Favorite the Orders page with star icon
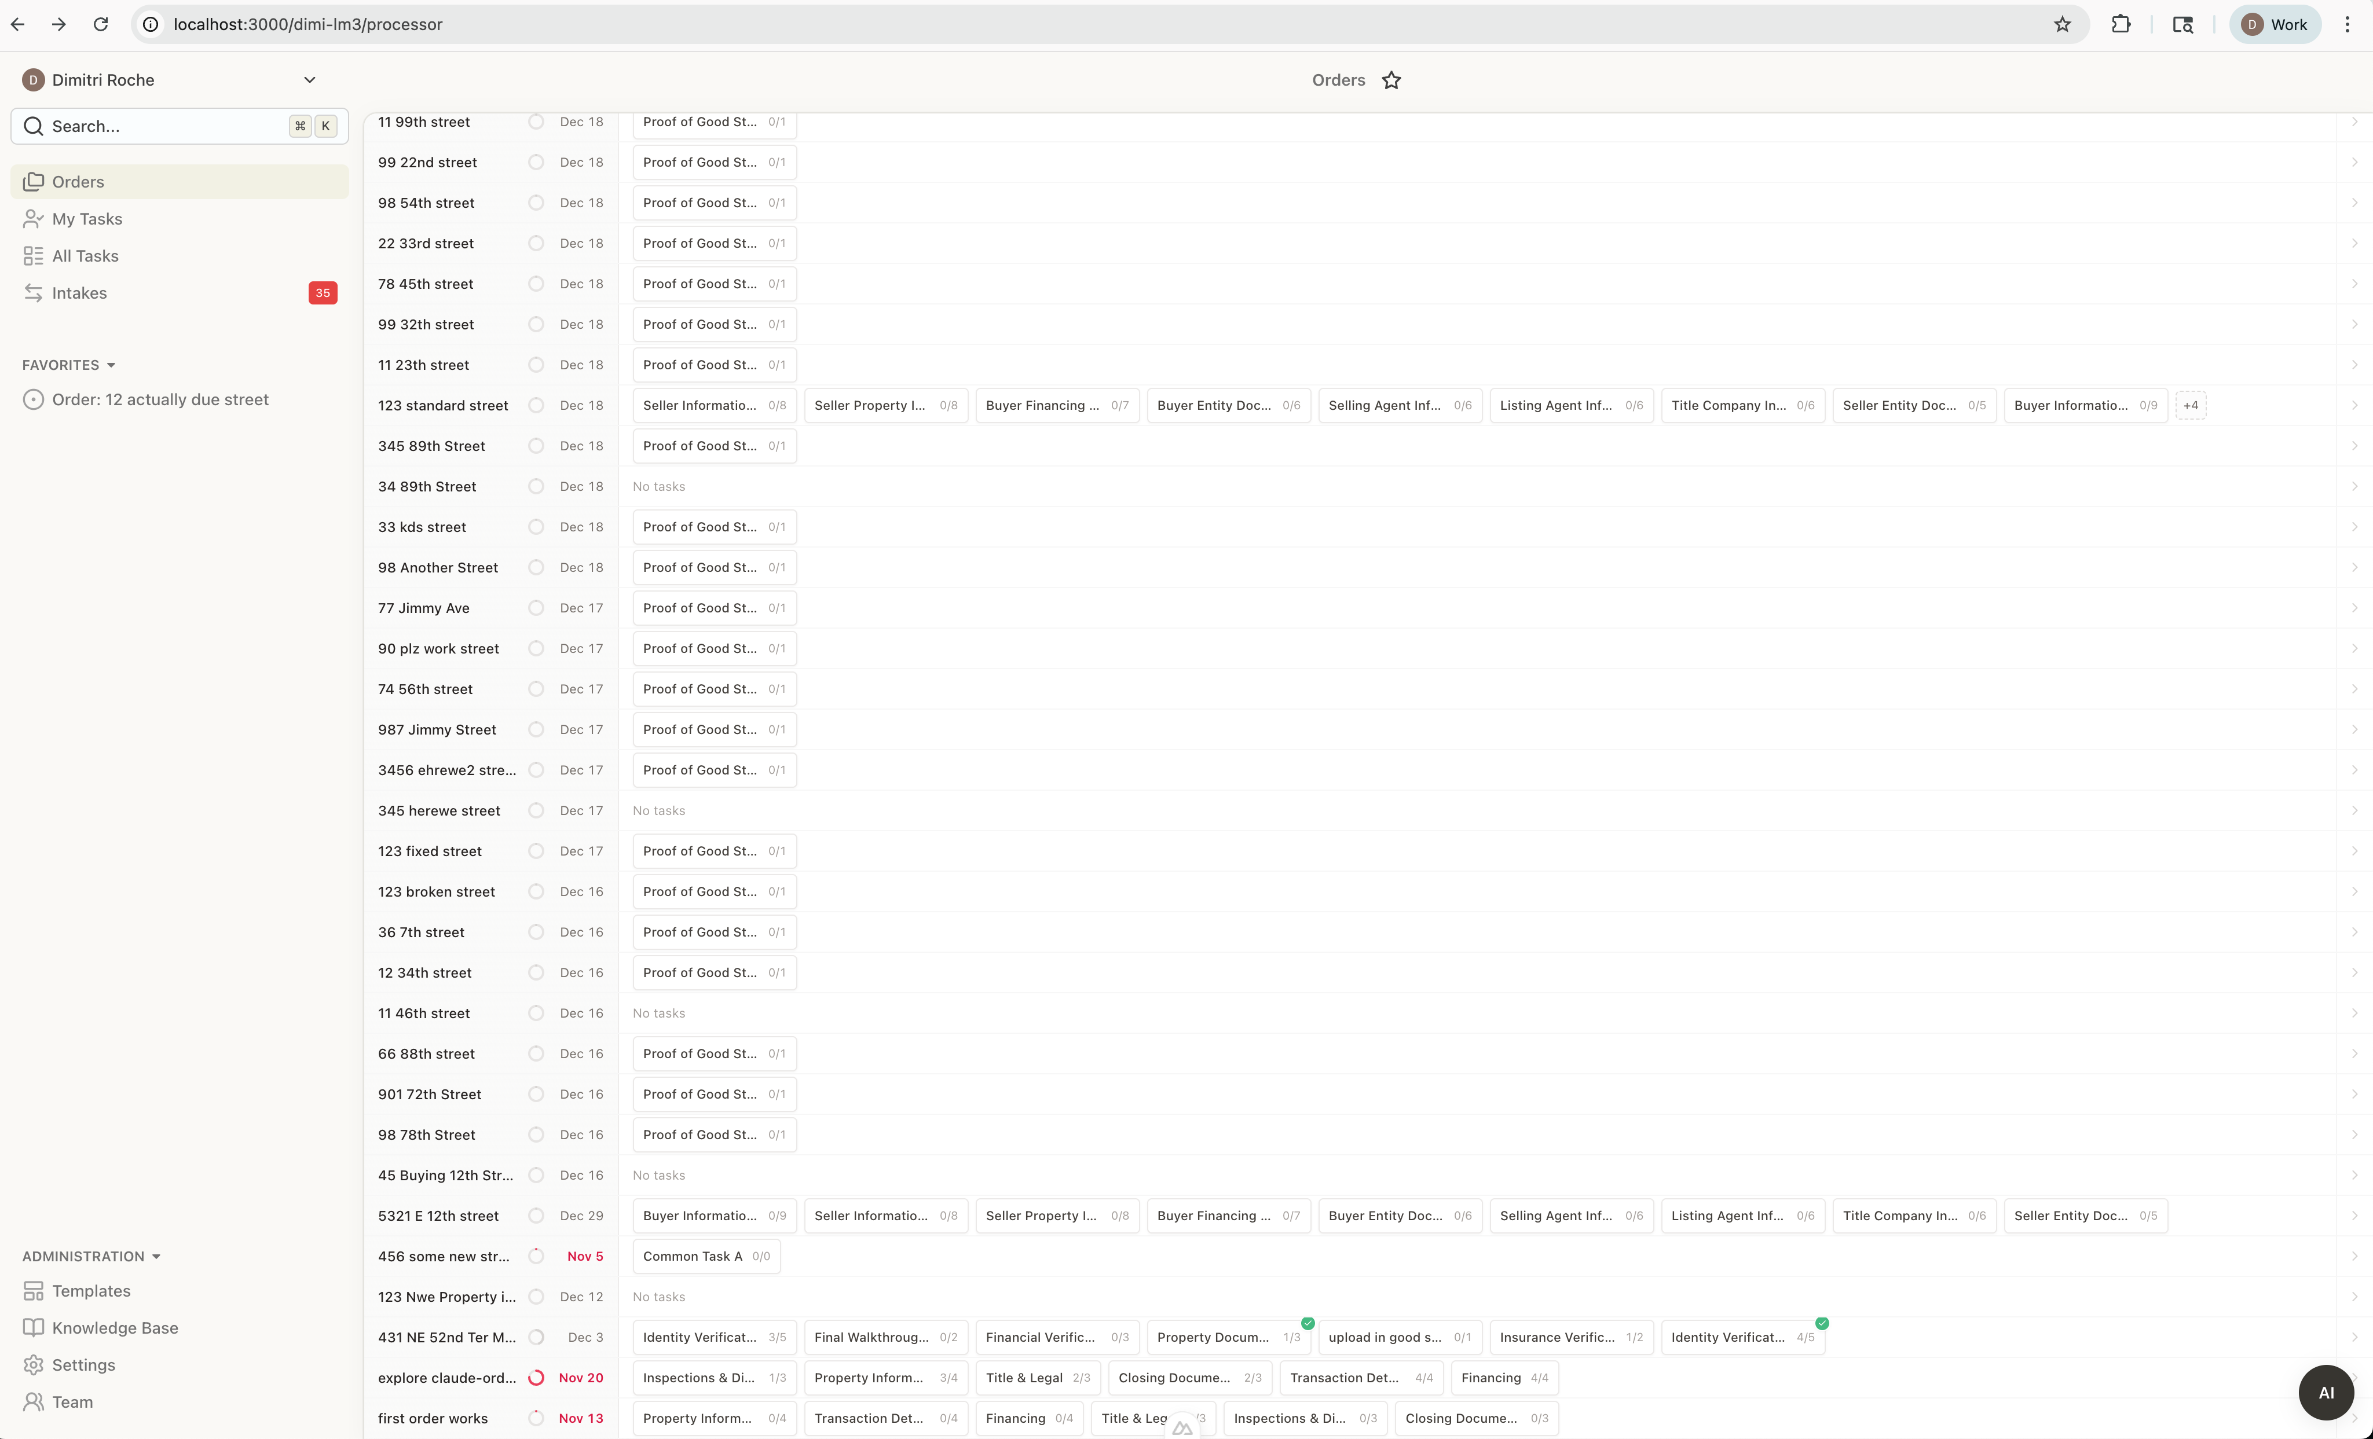 click(1391, 81)
